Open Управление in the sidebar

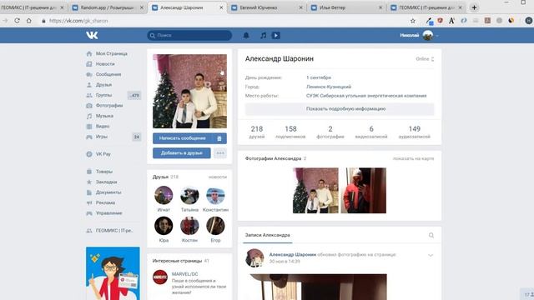click(x=109, y=213)
